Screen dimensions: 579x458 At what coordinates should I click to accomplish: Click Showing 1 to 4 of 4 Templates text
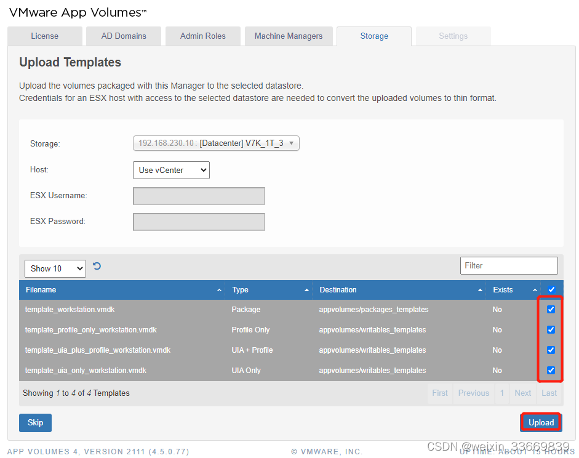coord(76,393)
